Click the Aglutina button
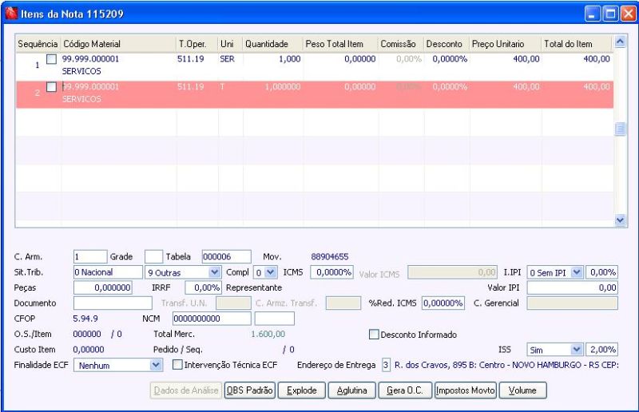The height and width of the screenshot is (412, 639). (x=351, y=390)
